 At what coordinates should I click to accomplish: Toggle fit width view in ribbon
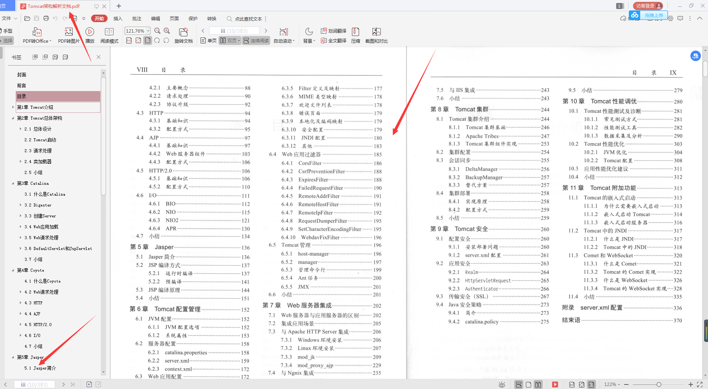[x=148, y=40]
